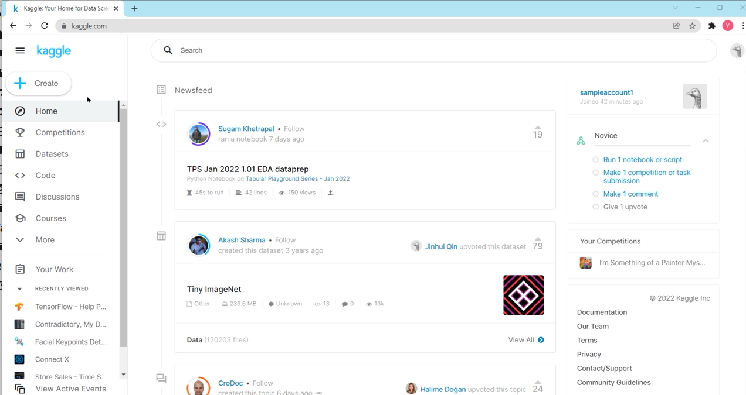Viewport: 746px width, 395px height.
Task: Expand the More section in sidebar
Action: pos(20,240)
